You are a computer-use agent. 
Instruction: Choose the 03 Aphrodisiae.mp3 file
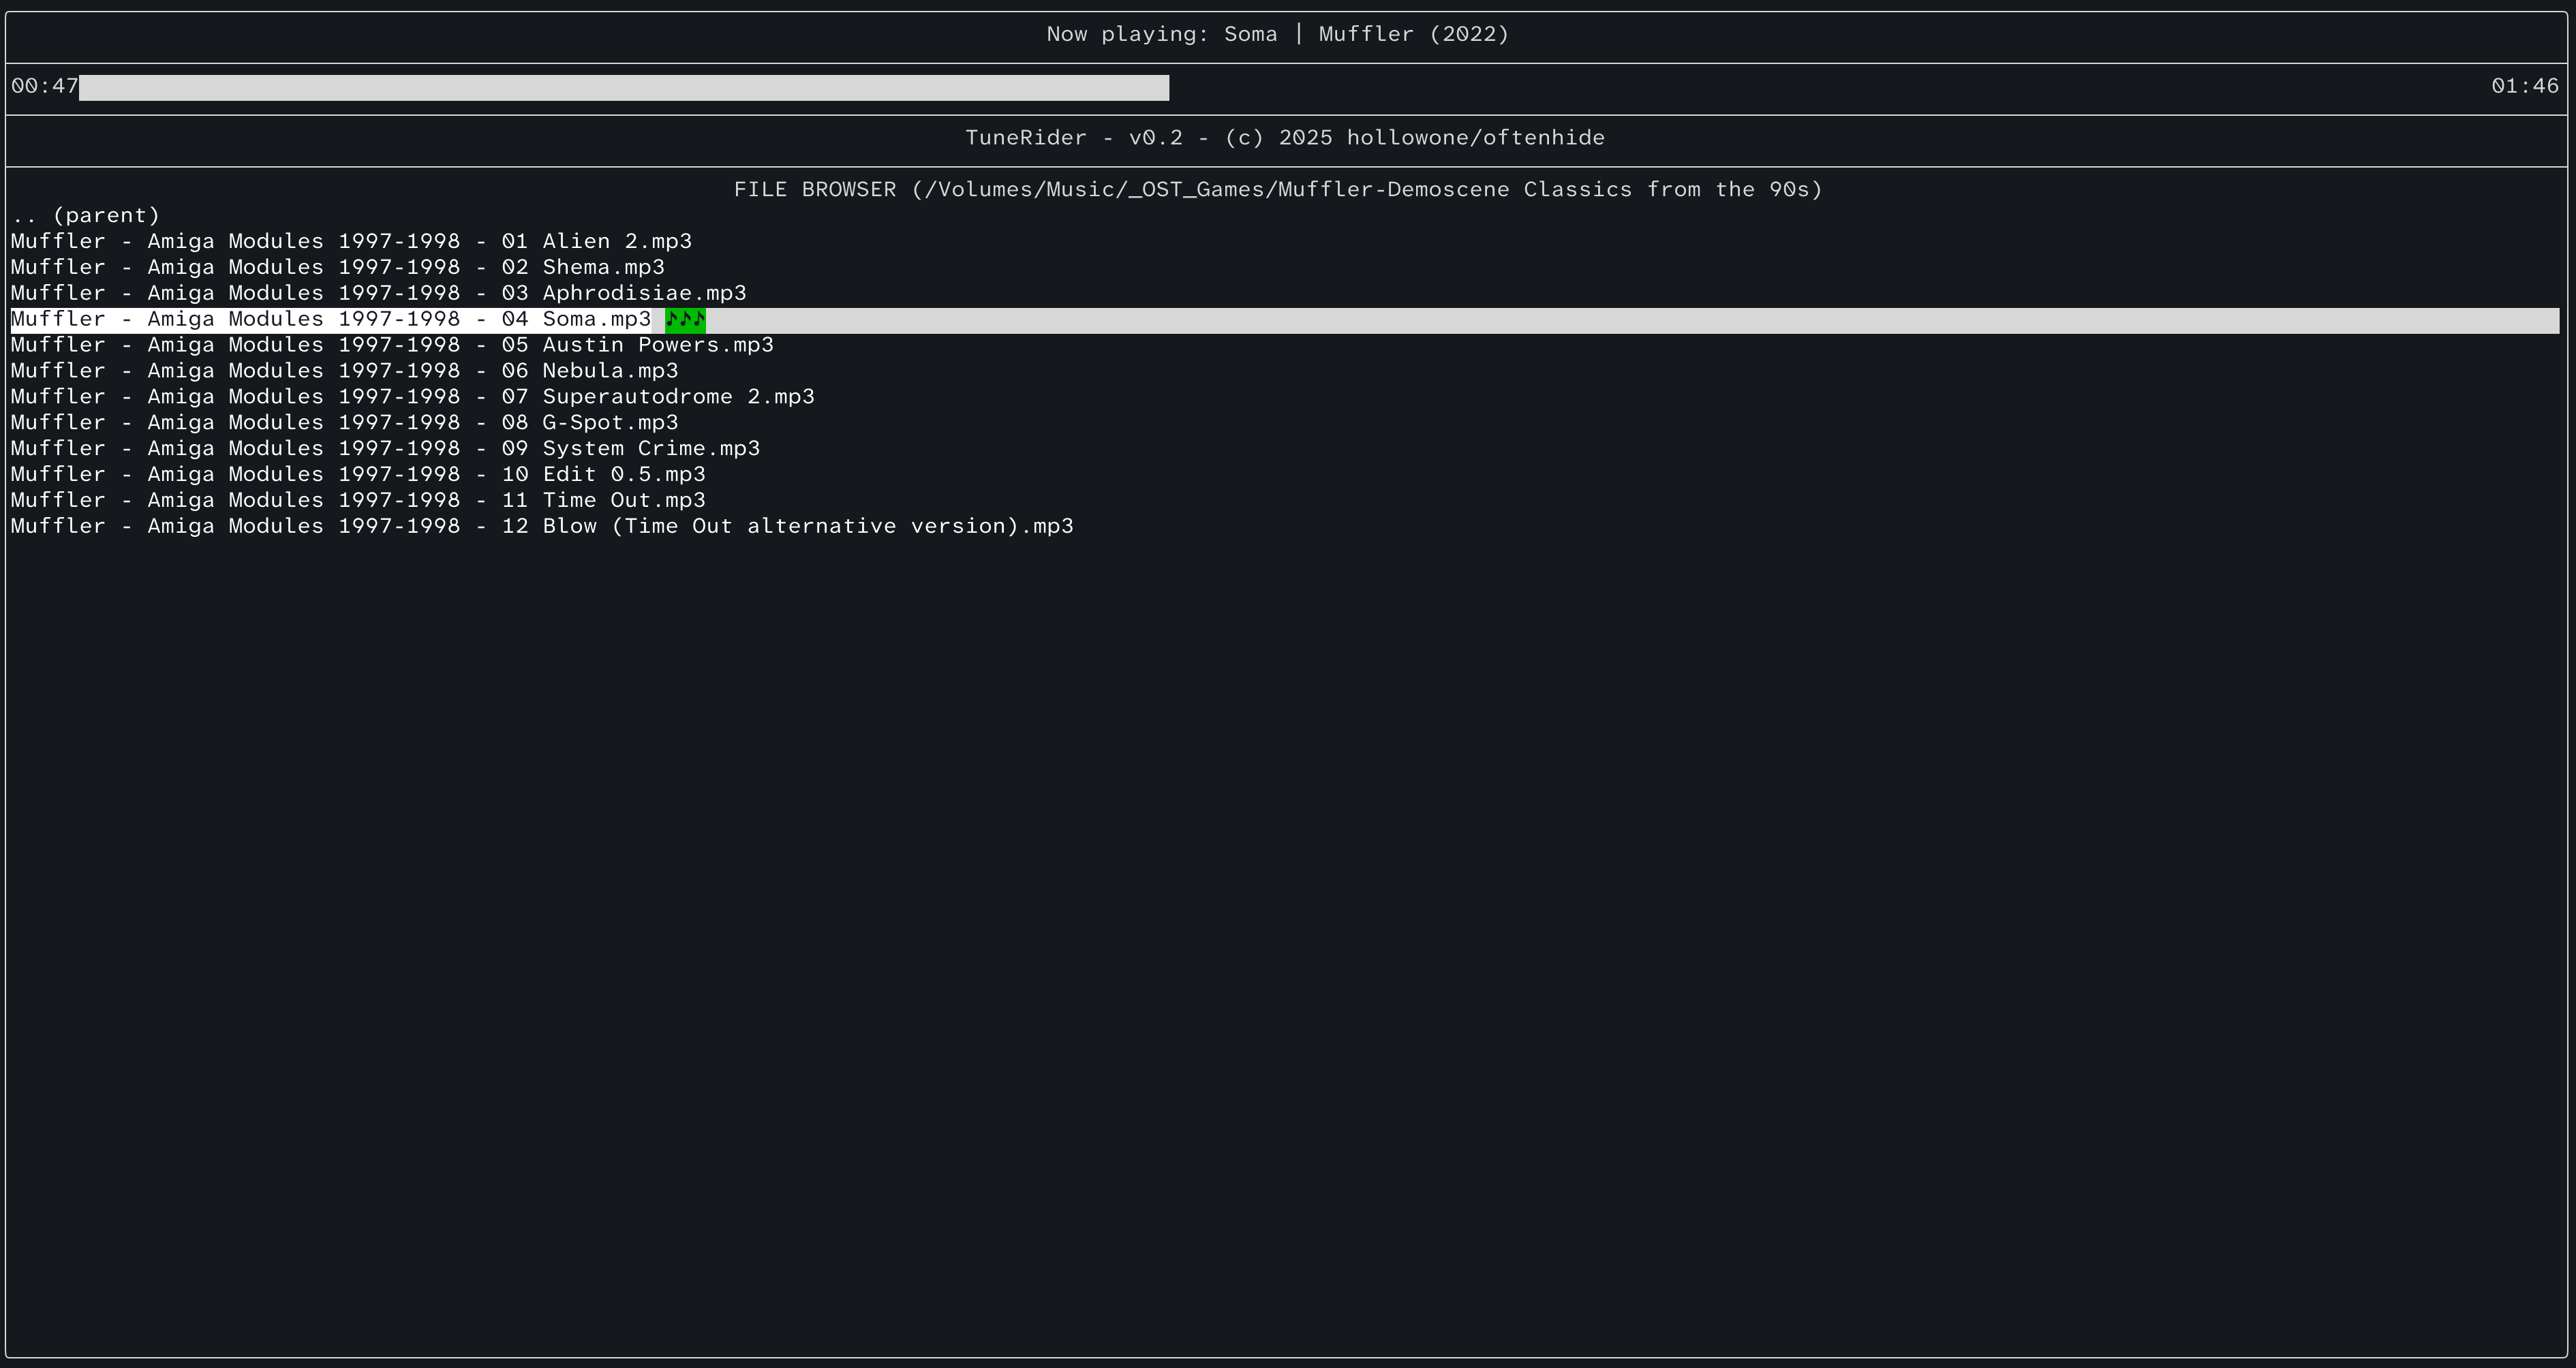[378, 294]
